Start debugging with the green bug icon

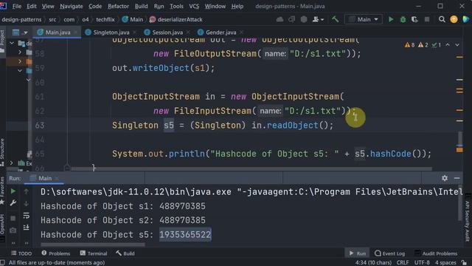point(403,20)
